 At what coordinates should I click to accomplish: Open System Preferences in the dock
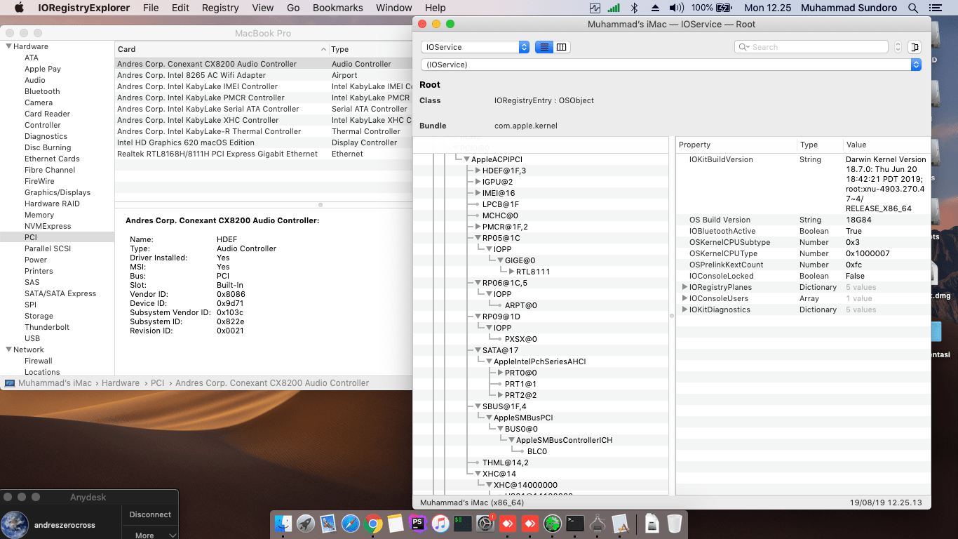(x=485, y=524)
